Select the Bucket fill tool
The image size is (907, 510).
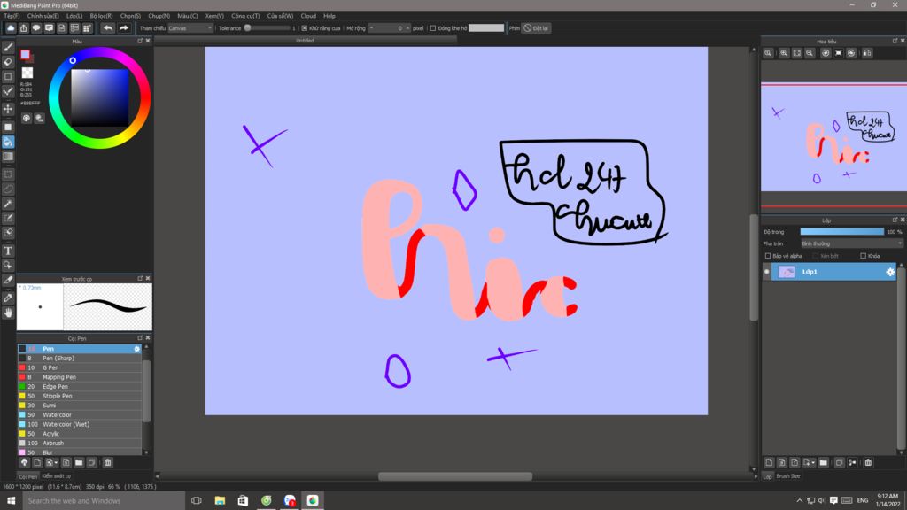pos(8,142)
